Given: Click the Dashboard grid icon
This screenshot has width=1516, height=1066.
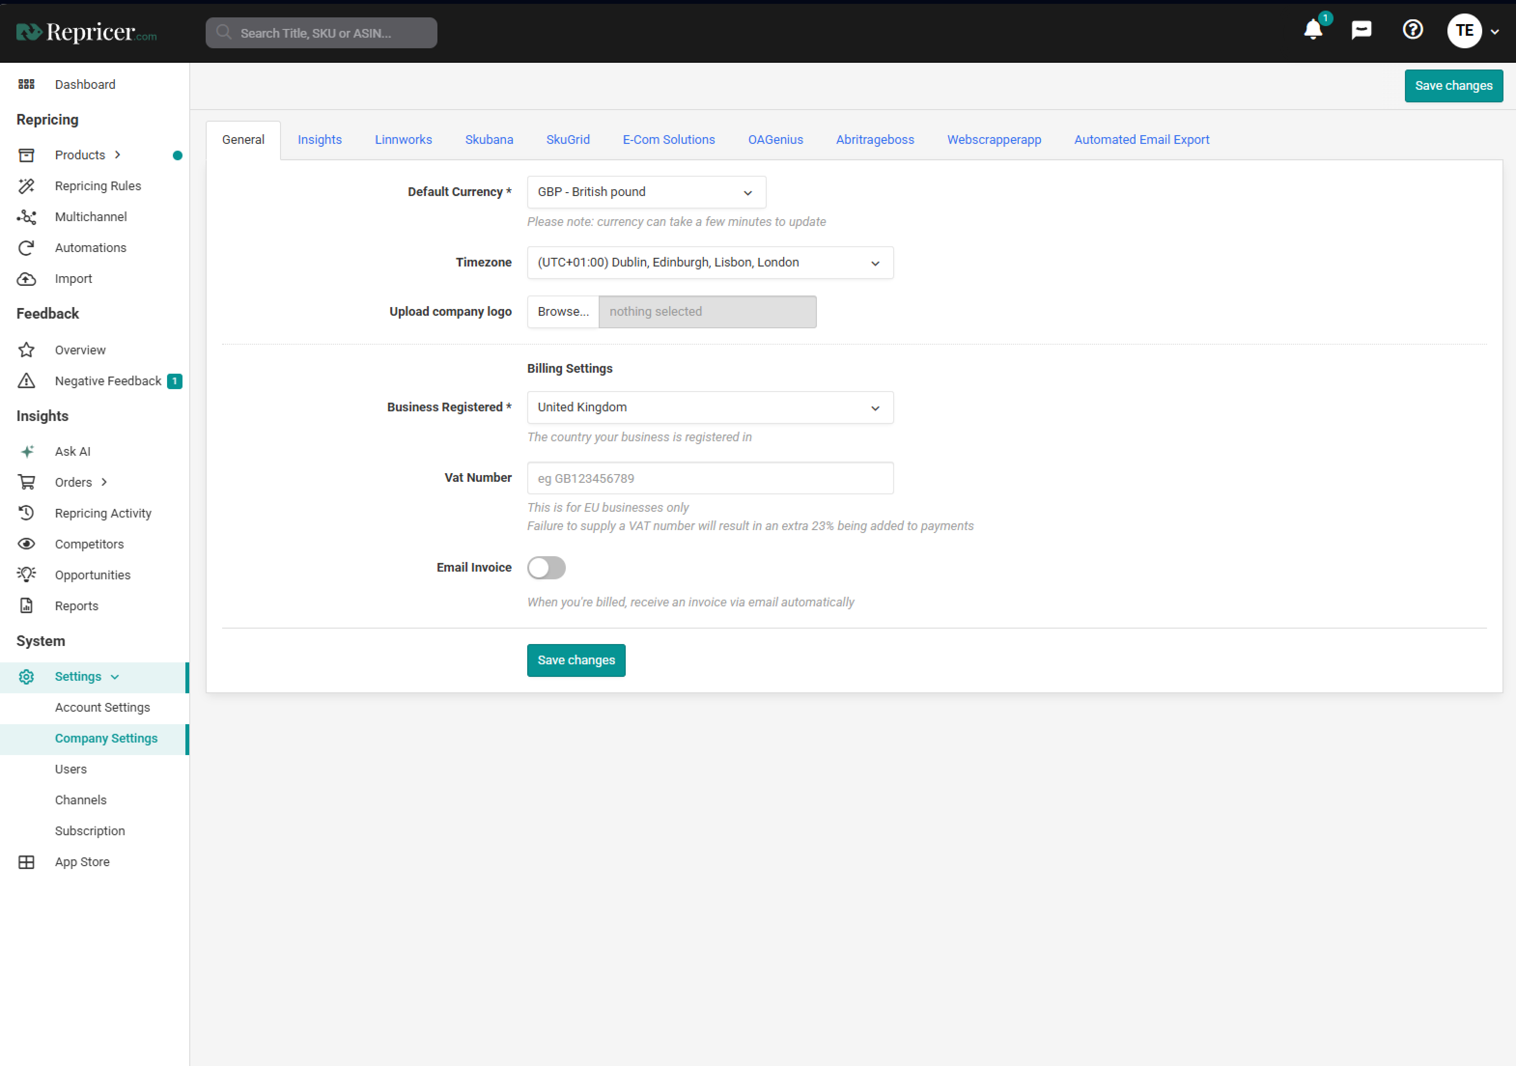Looking at the screenshot, I should coord(27,84).
